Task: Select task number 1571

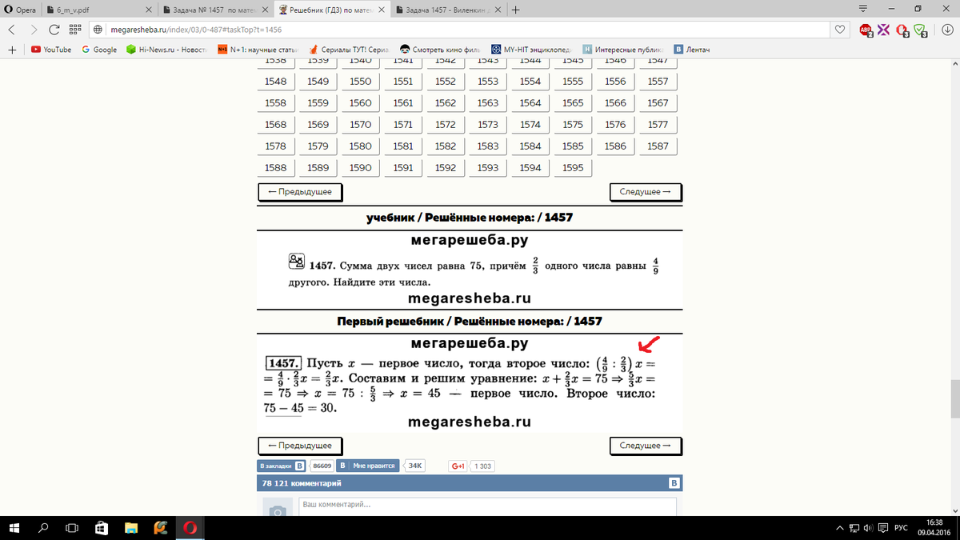Action: tap(403, 125)
